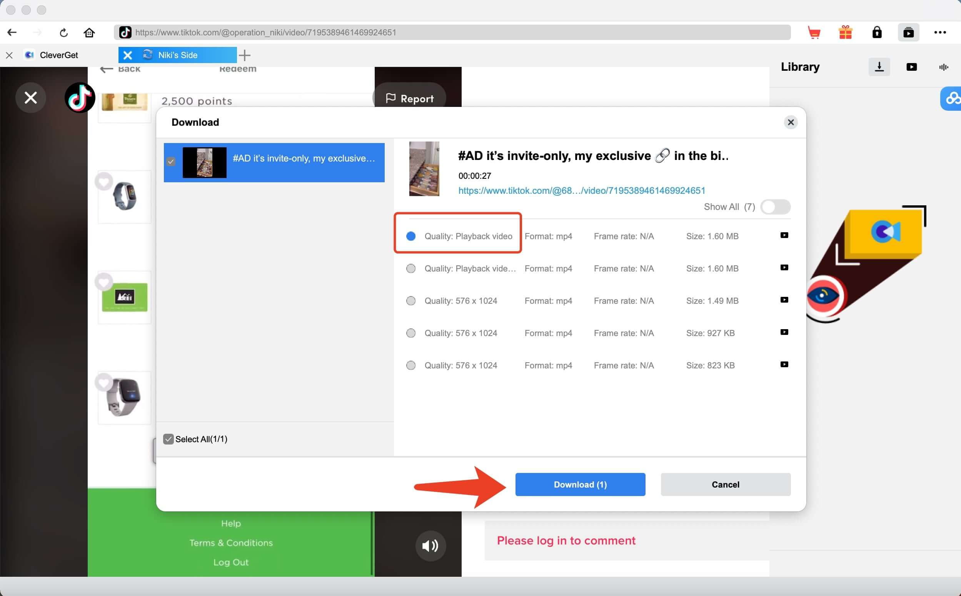Show the Library video tab icon
Image resolution: width=961 pixels, height=596 pixels.
click(911, 67)
